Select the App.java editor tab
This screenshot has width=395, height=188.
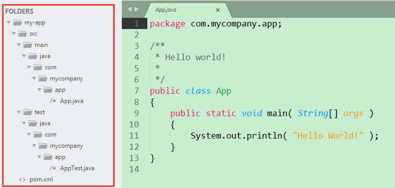188,10
